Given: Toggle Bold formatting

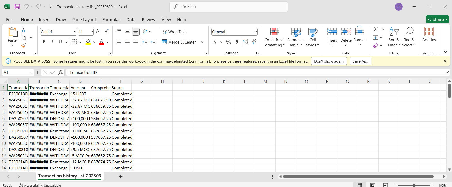Looking at the screenshot, I should [x=44, y=42].
